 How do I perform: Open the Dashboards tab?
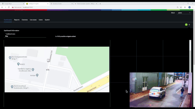click(8, 20)
